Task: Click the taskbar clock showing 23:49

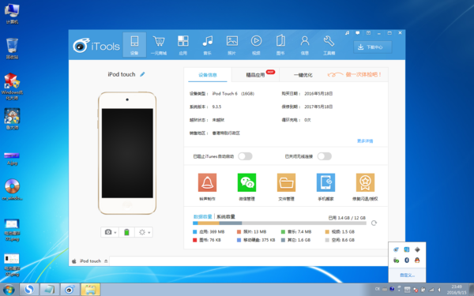Action: tap(457, 290)
